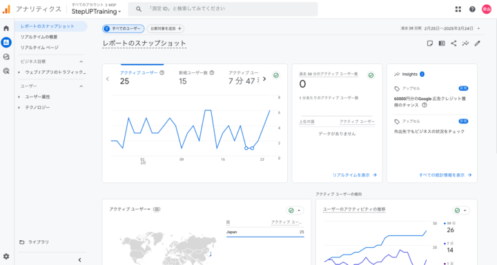
Task: Open StepUPTraining property selector
Action: tap(96, 12)
